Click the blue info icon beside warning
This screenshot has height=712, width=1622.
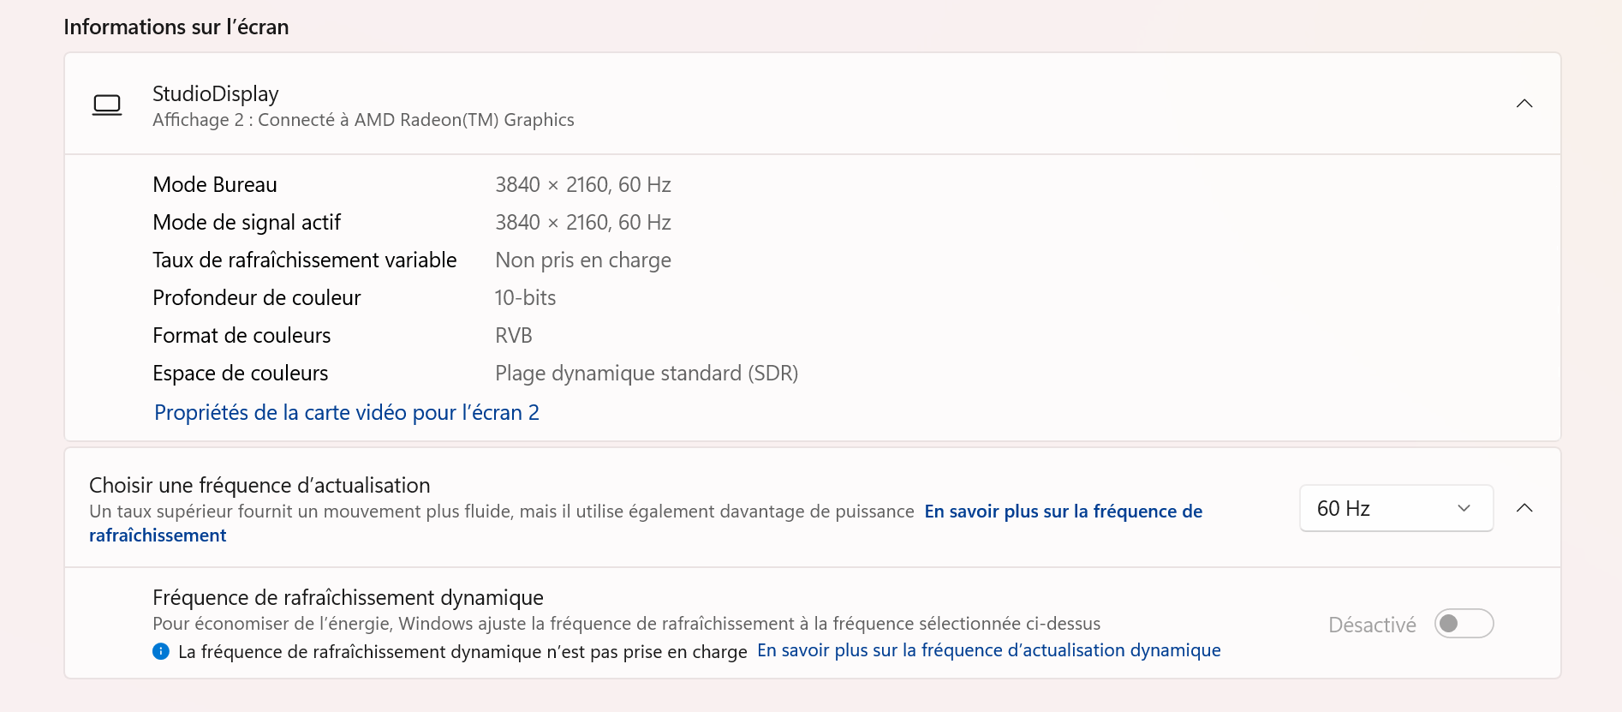[x=161, y=651]
